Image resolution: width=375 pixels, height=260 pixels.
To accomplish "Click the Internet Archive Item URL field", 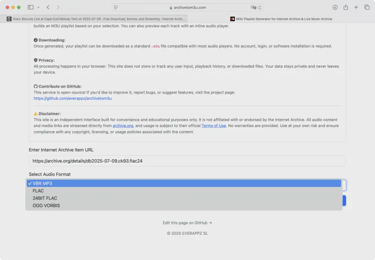I will [x=187, y=161].
